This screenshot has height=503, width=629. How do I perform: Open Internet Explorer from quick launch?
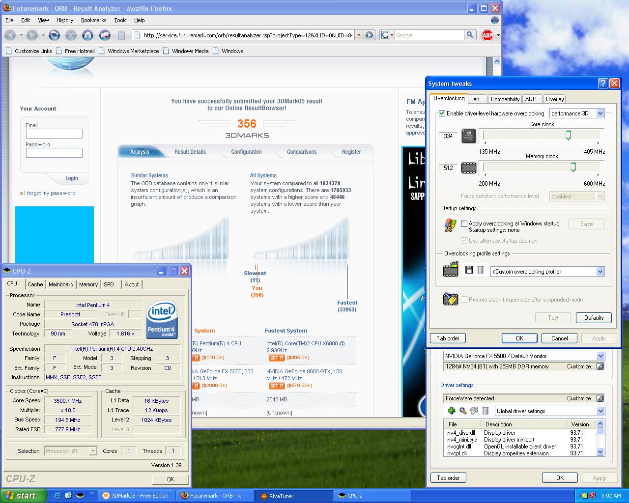[x=57, y=496]
